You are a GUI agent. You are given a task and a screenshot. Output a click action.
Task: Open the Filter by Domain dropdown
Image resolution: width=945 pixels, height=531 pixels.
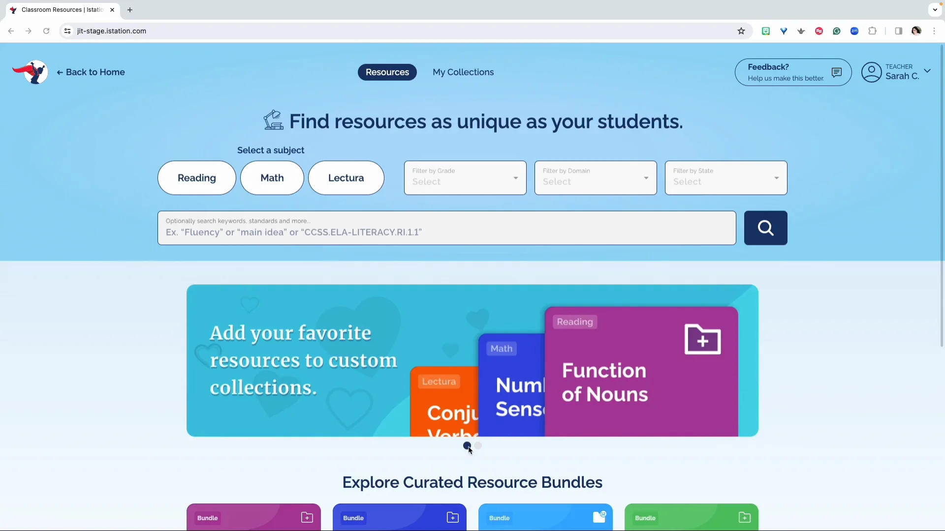click(x=596, y=178)
